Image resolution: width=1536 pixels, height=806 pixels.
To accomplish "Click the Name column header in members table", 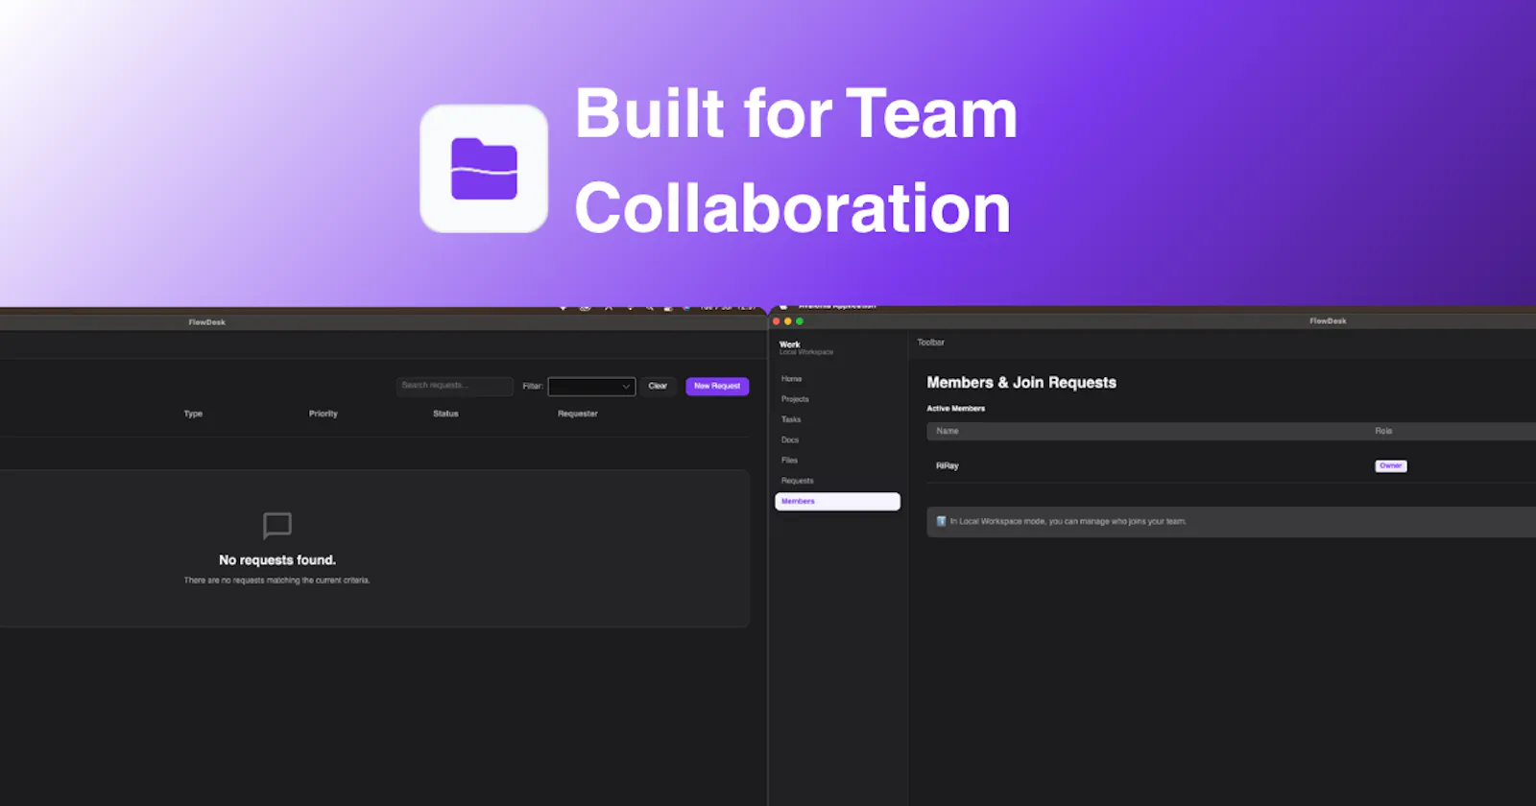I will coord(948,431).
